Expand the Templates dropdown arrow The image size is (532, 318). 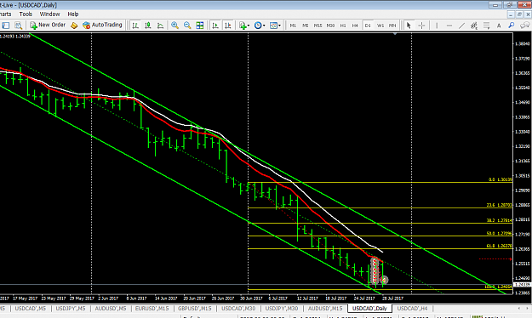point(279,26)
